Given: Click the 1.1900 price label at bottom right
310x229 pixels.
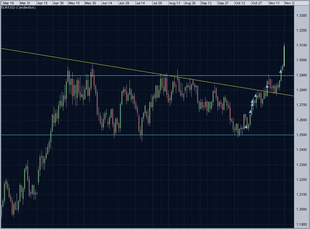Looking at the screenshot, I should (302, 225).
